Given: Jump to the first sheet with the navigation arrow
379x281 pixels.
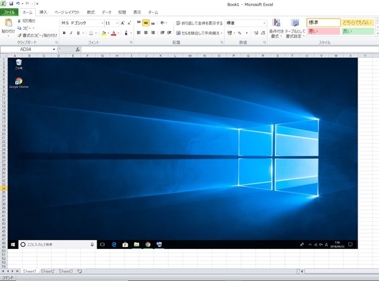Looking at the screenshot, I should pos(3,271).
